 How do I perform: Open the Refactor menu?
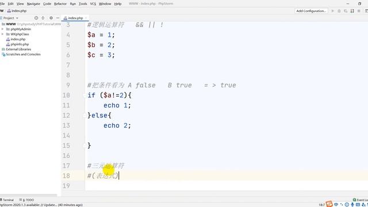60,4
